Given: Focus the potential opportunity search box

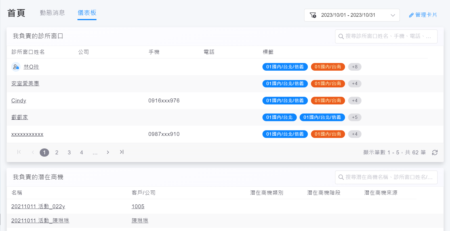Looking at the screenshot, I should click(x=389, y=177).
